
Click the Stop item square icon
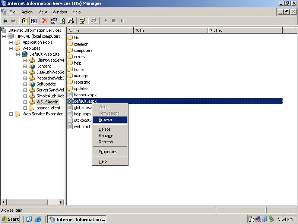click(114, 21)
